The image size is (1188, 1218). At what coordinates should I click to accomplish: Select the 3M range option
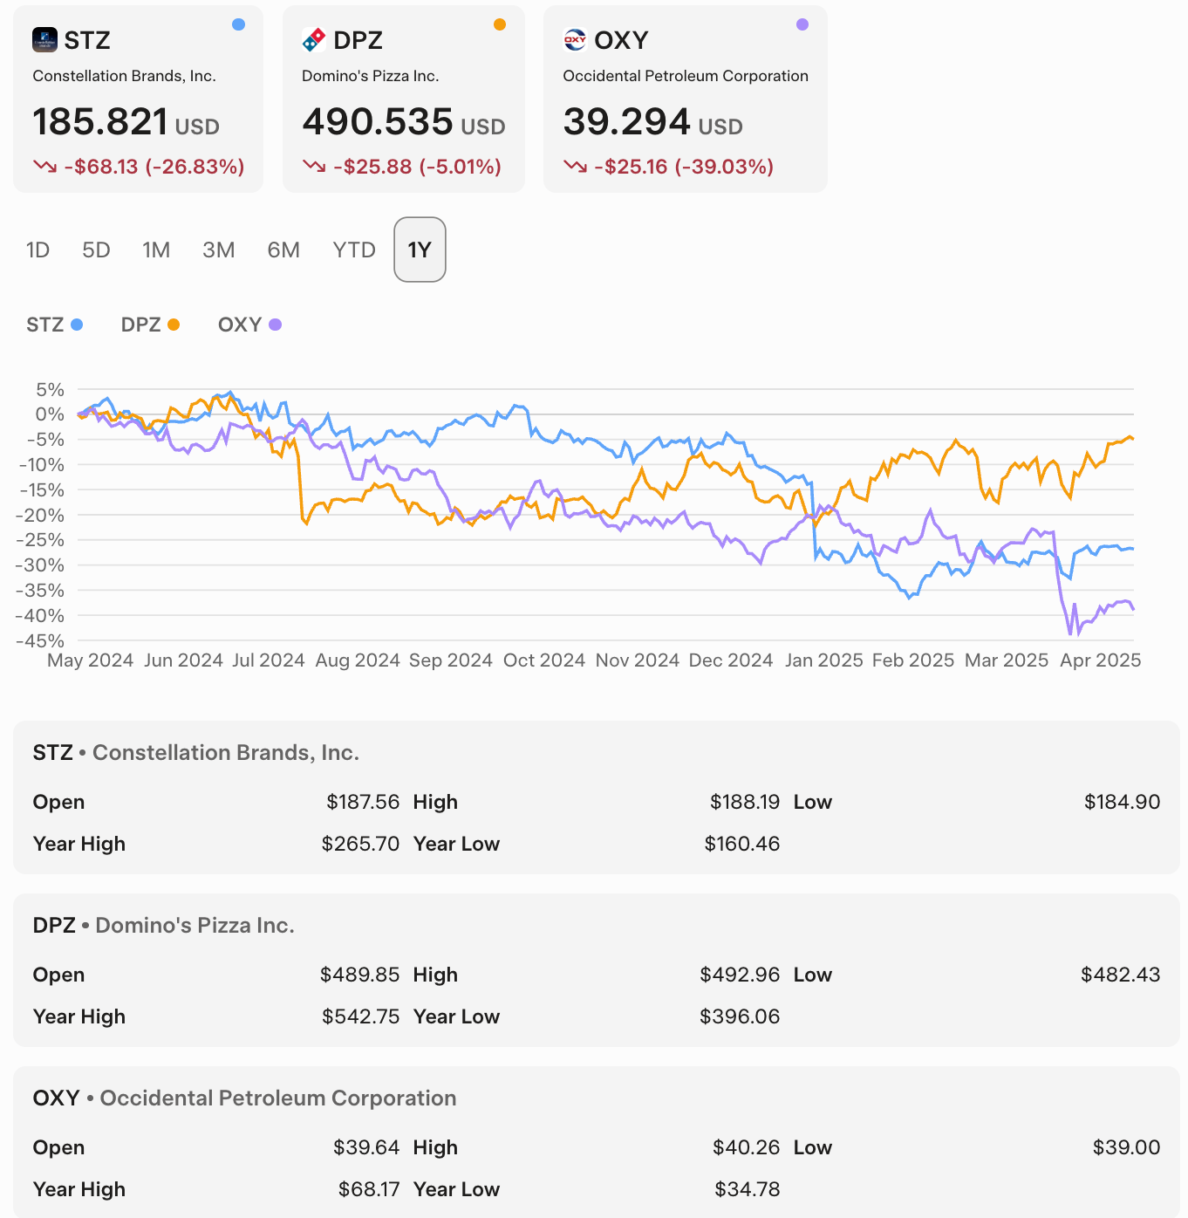(x=218, y=250)
